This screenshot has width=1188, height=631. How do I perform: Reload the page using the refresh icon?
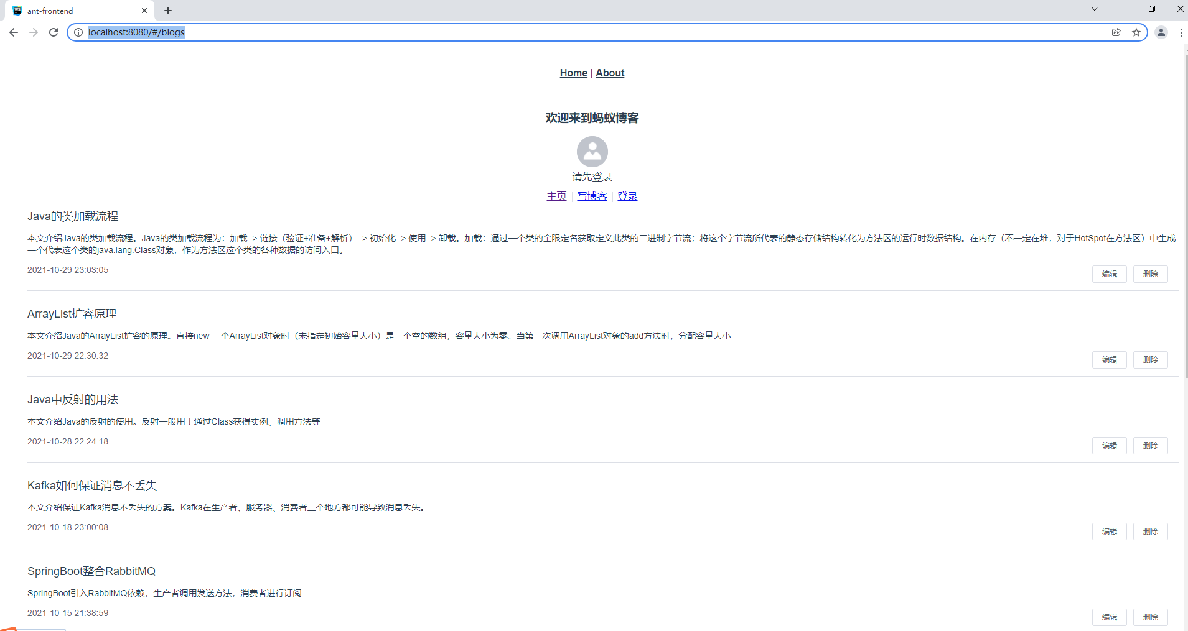(54, 32)
